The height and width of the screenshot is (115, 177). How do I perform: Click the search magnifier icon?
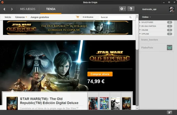(x=130, y=17)
